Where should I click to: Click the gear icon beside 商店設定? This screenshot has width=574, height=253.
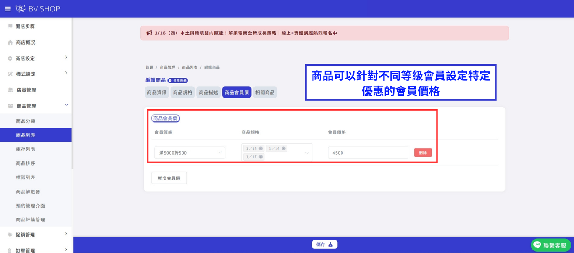10,58
